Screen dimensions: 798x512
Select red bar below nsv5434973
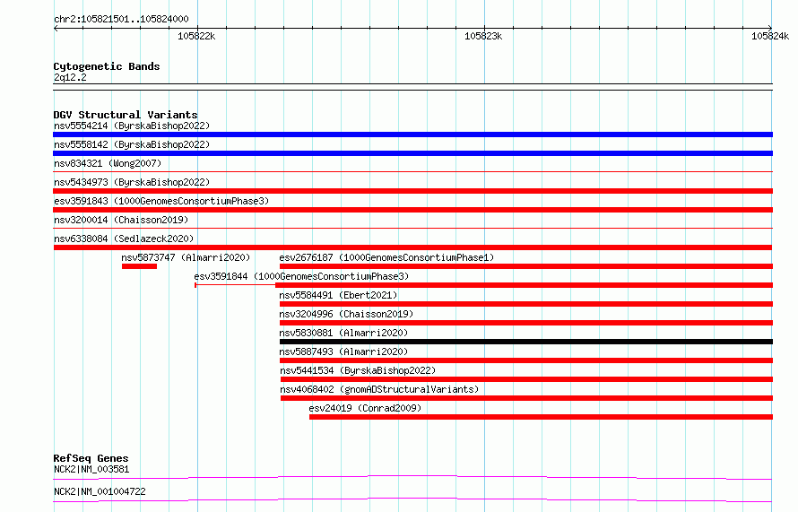coord(412,191)
